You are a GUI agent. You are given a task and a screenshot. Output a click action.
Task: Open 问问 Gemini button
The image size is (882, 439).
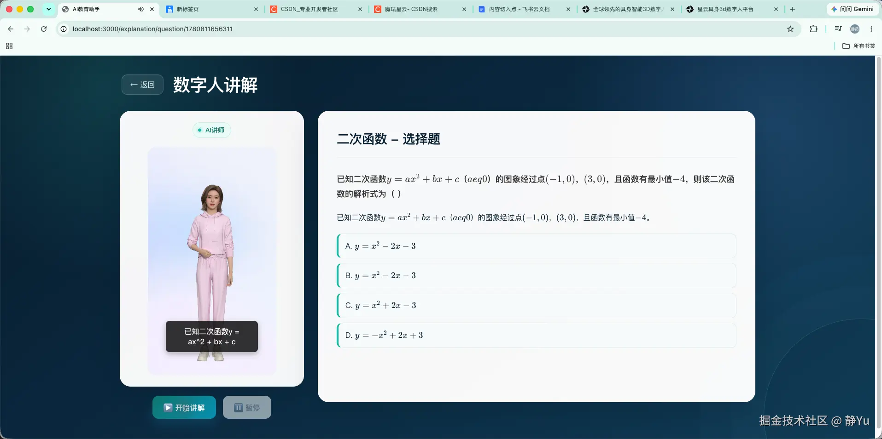[x=852, y=9]
